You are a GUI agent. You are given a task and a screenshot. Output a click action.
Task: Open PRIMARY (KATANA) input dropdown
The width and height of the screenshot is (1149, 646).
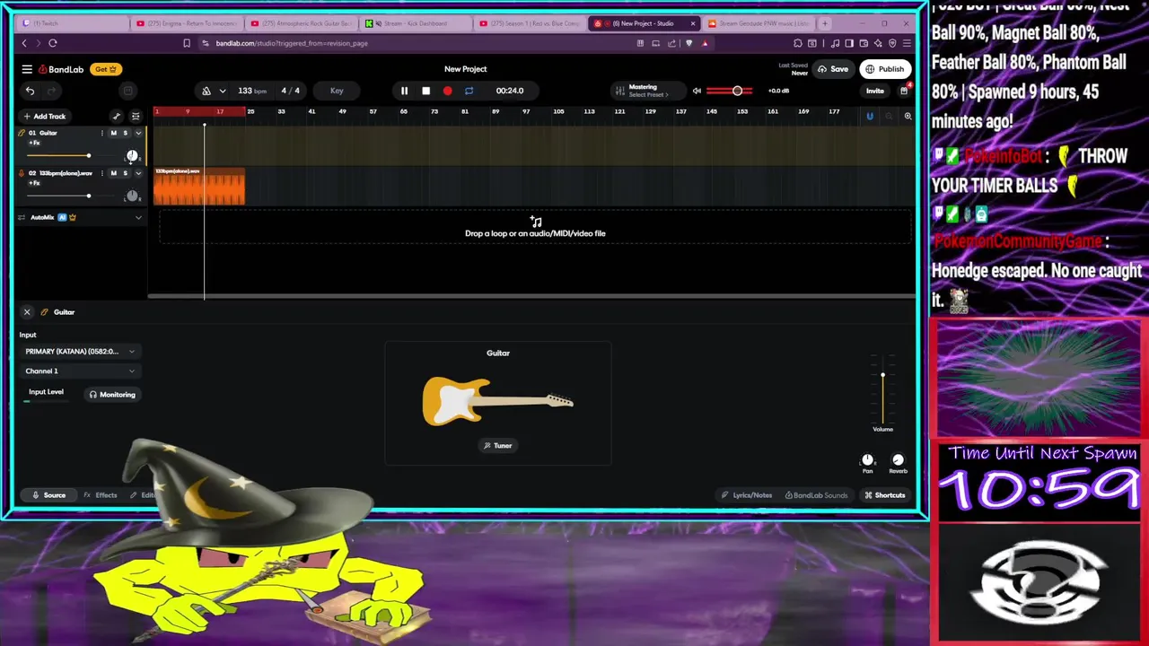[x=80, y=352]
